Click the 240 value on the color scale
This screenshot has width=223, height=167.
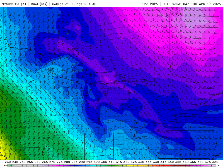[8, 162]
